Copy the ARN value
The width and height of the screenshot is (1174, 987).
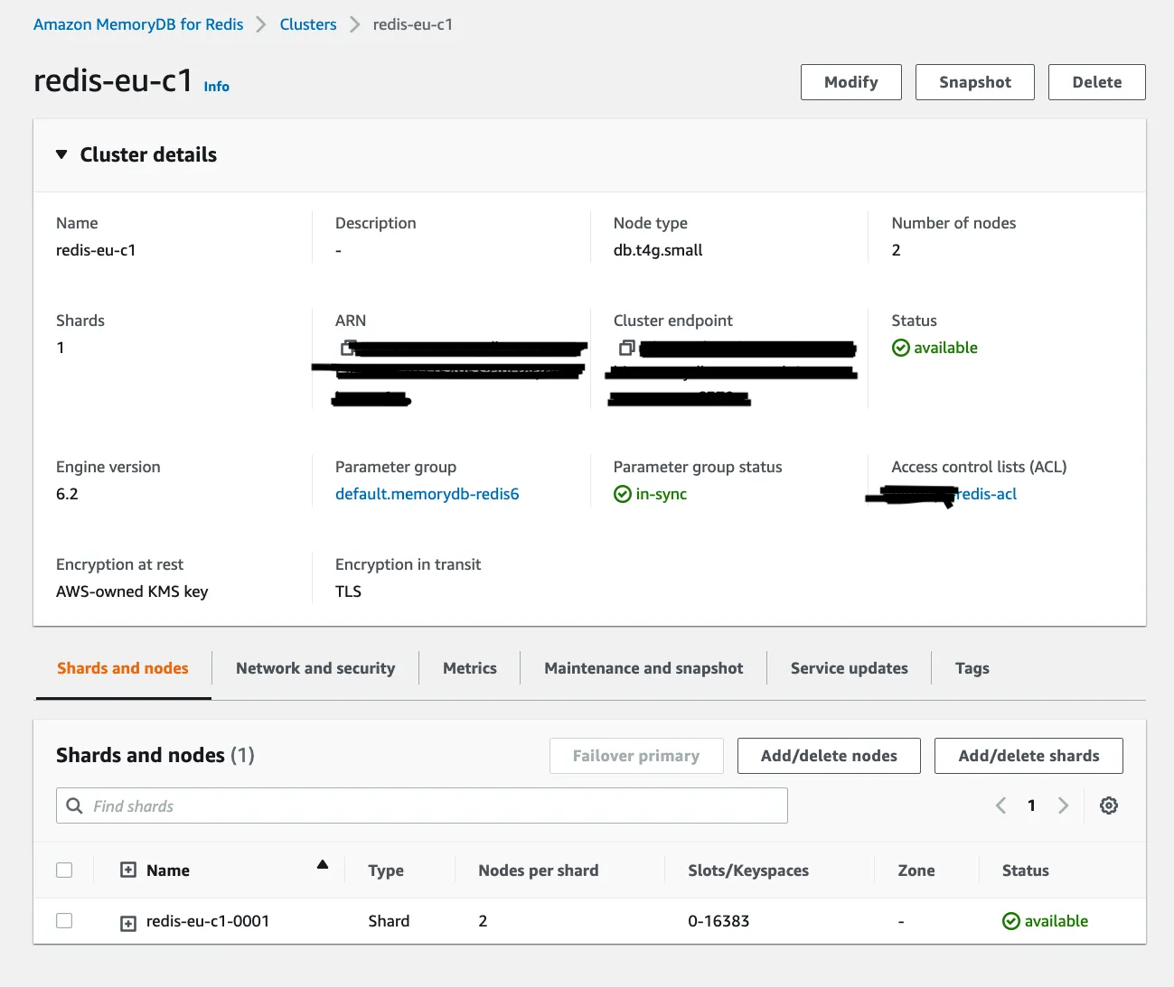pyautogui.click(x=348, y=348)
